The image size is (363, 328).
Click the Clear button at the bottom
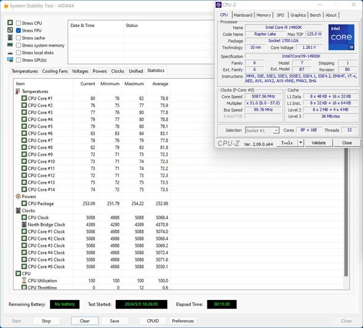pos(84,320)
